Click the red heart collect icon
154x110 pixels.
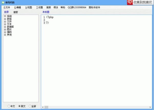click(130, 2)
